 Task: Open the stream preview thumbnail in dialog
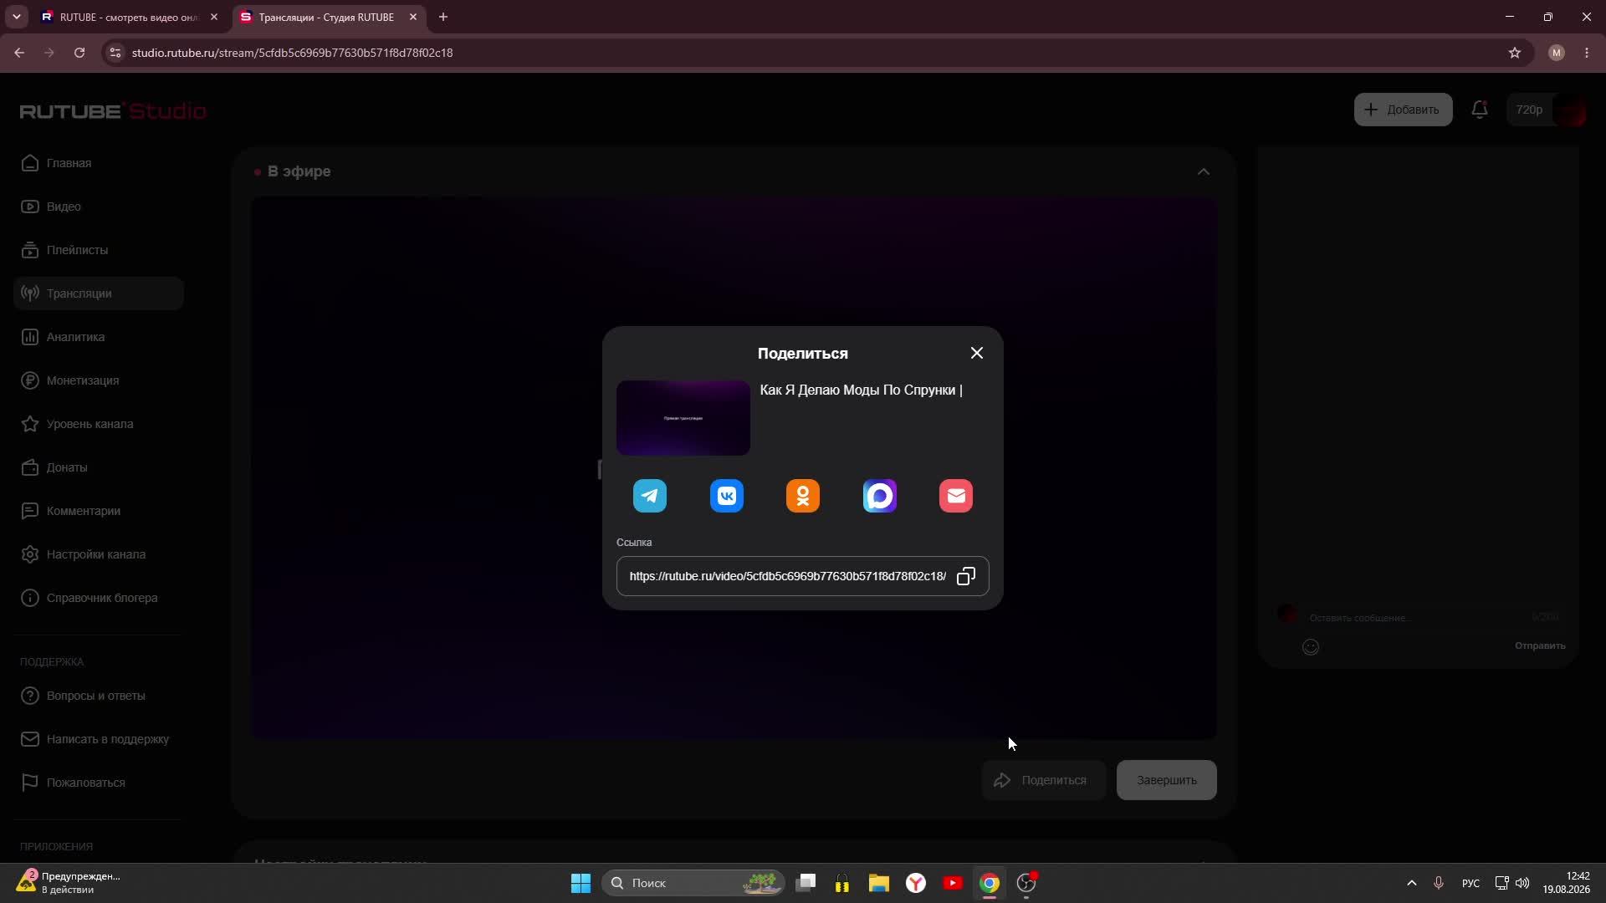tap(683, 418)
